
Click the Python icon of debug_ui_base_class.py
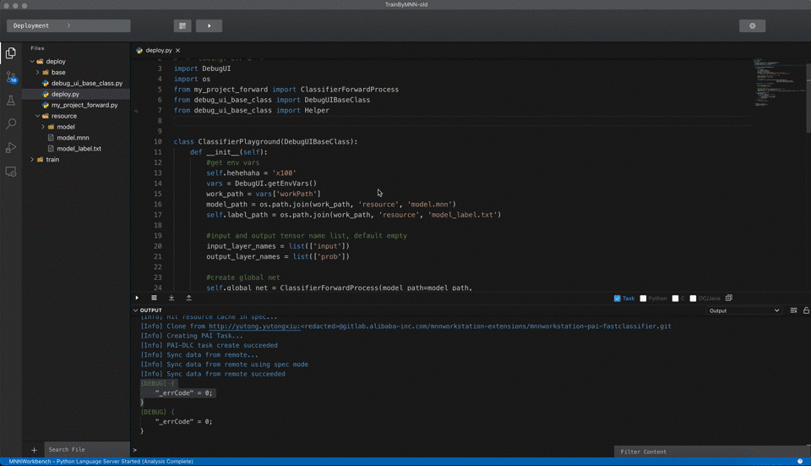click(x=46, y=83)
